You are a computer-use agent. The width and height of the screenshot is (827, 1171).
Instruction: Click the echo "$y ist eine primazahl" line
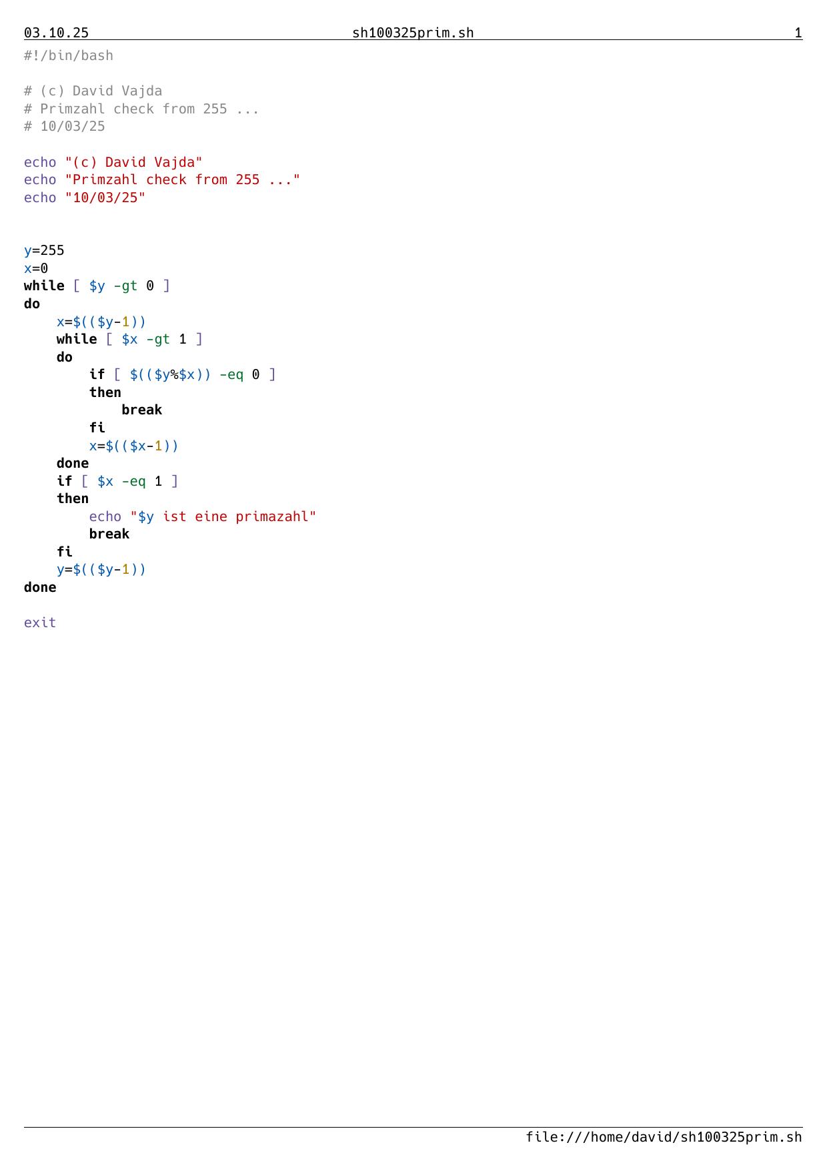202,516
